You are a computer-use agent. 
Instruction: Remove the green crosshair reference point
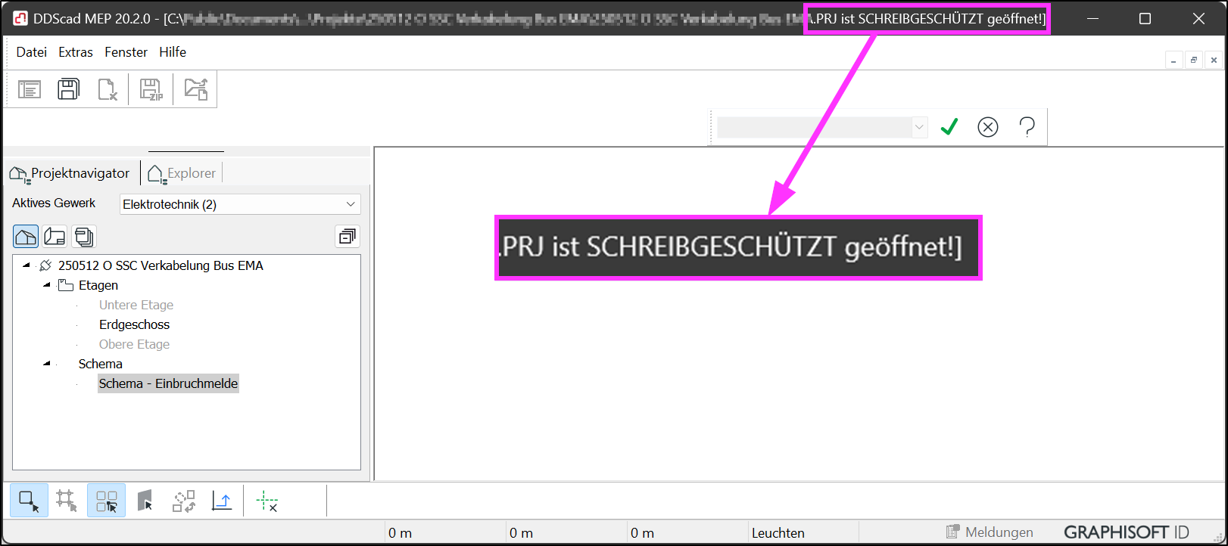tap(266, 501)
